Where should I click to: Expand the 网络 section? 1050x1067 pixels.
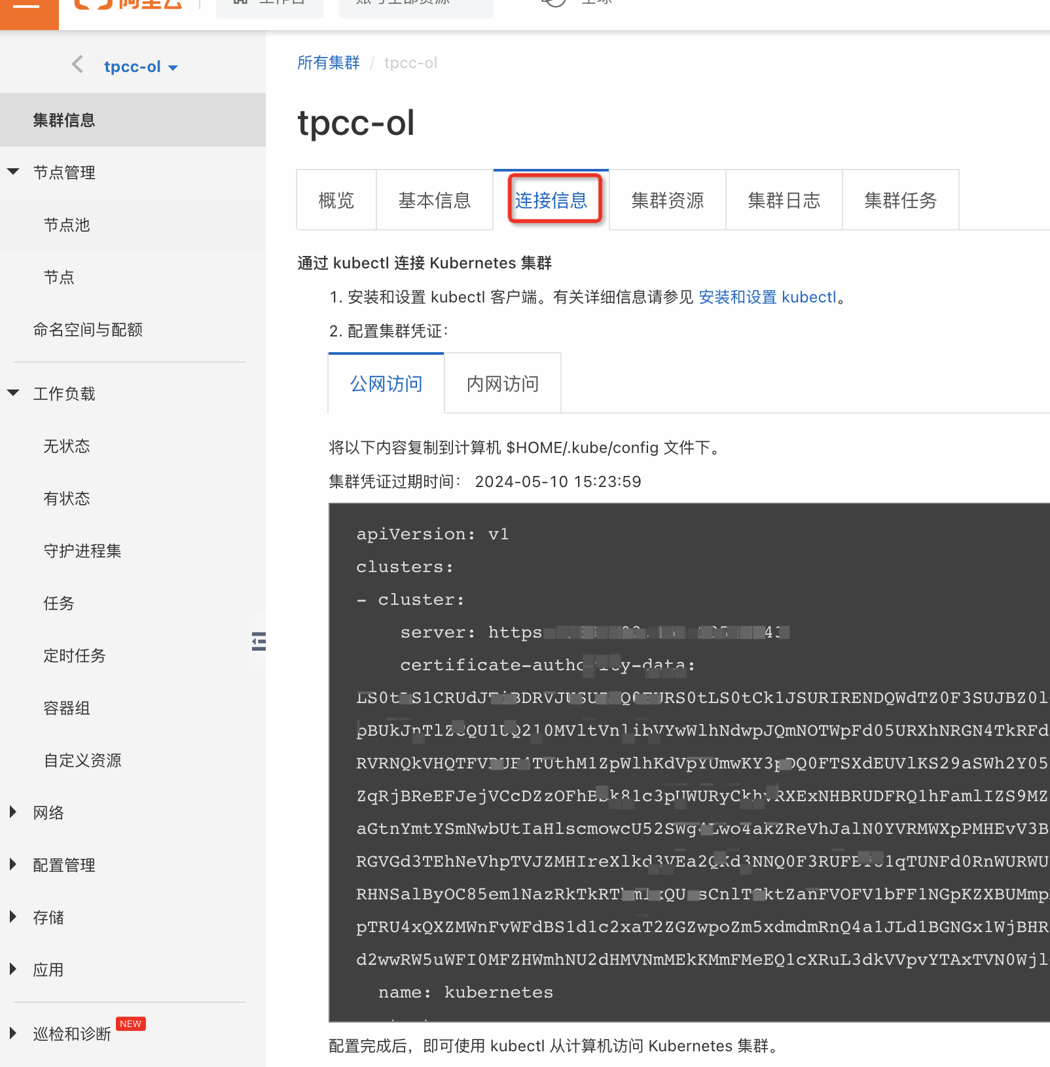click(x=13, y=812)
